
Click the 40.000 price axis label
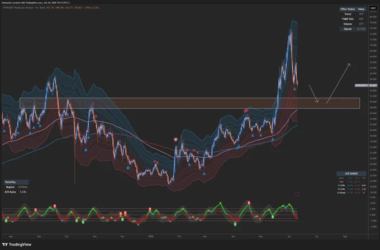tap(373, 130)
